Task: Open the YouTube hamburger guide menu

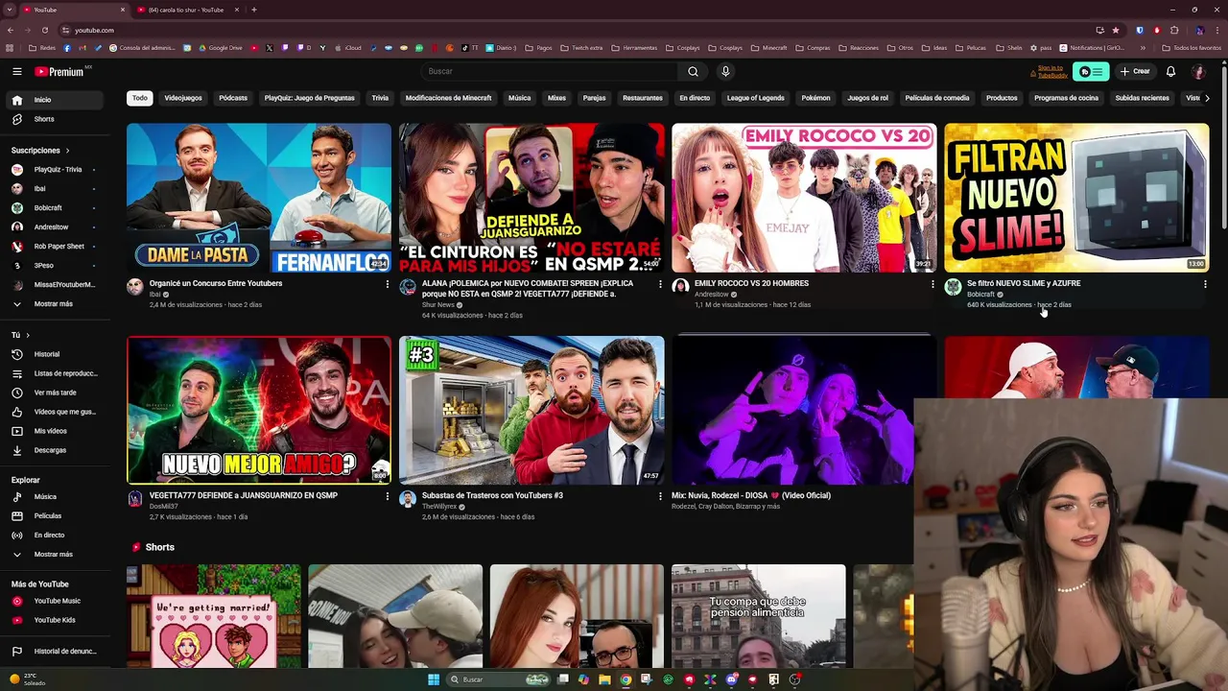Action: pos(16,71)
